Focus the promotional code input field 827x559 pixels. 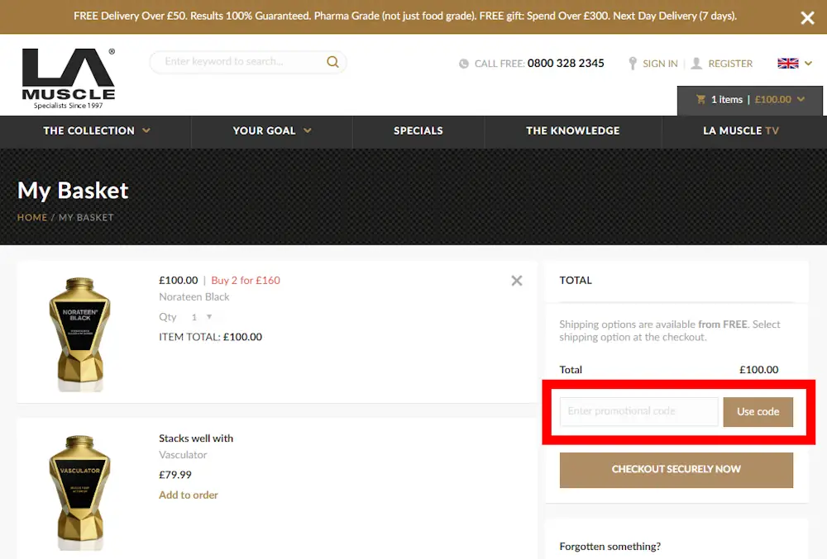[x=638, y=411]
